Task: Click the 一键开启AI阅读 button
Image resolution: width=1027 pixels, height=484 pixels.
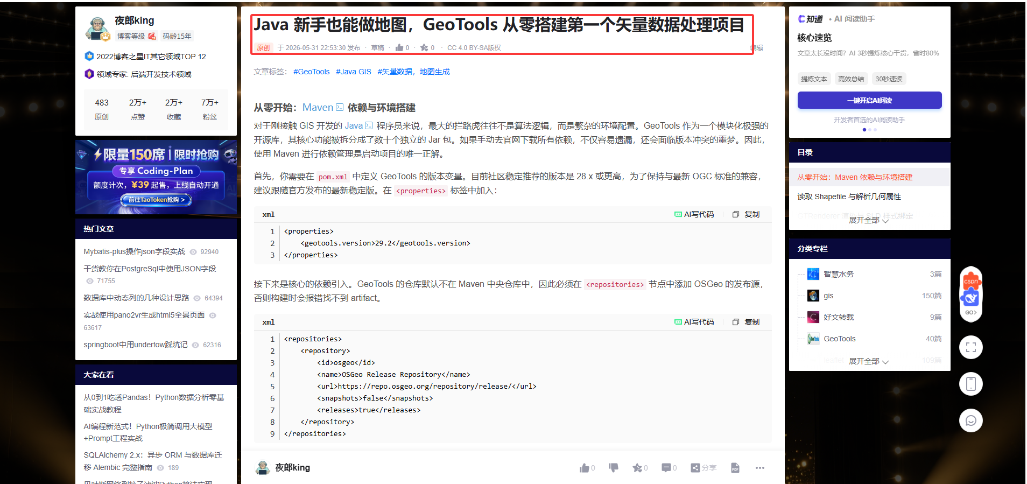Action: pyautogui.click(x=869, y=100)
